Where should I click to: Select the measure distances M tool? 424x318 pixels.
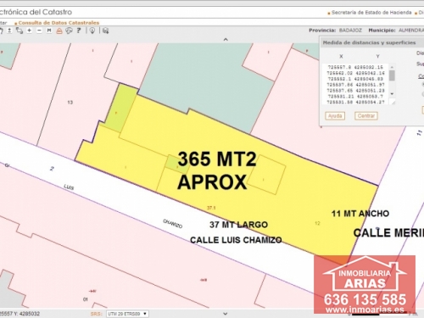pos(49,31)
